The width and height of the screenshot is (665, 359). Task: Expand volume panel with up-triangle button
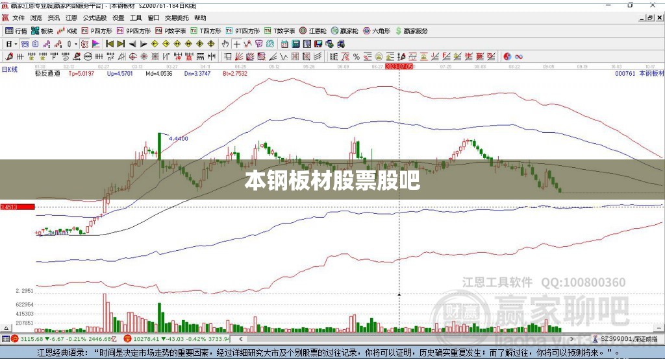[6, 328]
